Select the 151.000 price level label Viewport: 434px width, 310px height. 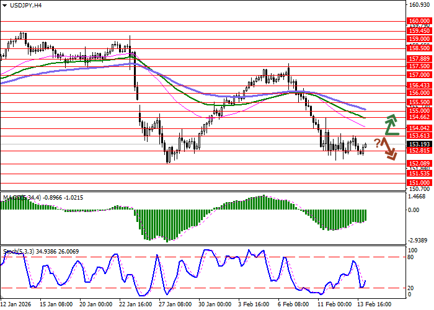(x=420, y=183)
